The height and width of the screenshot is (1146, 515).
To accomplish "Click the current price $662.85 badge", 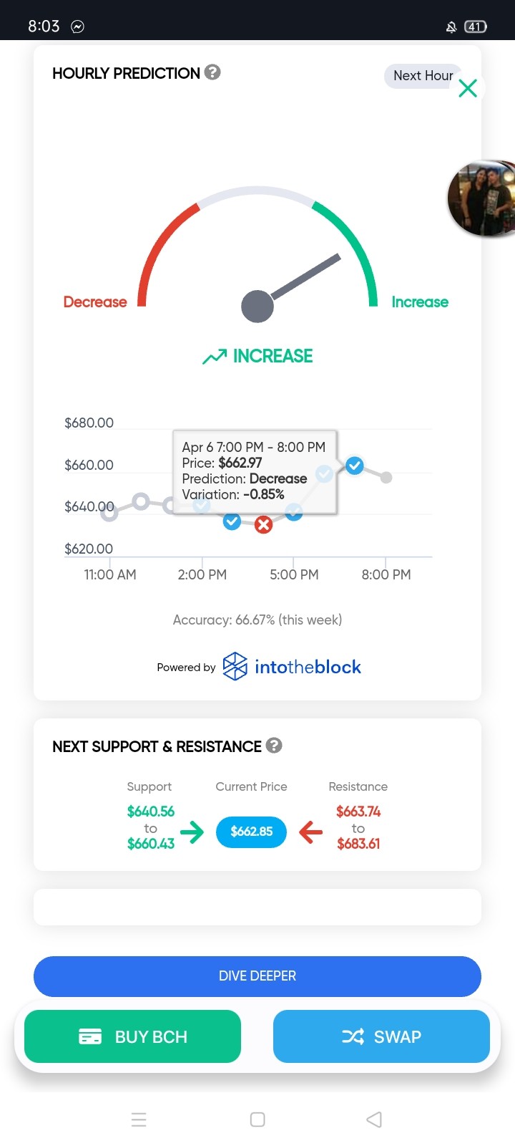I will (252, 832).
